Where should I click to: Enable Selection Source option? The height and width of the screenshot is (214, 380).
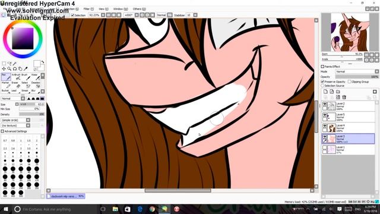pos(322,86)
